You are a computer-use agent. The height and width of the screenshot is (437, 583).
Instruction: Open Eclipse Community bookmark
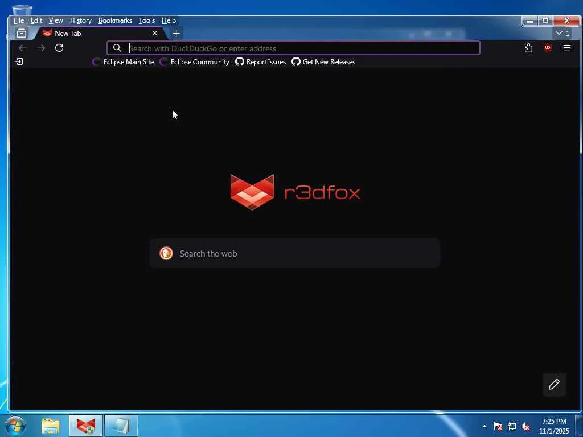coord(195,62)
